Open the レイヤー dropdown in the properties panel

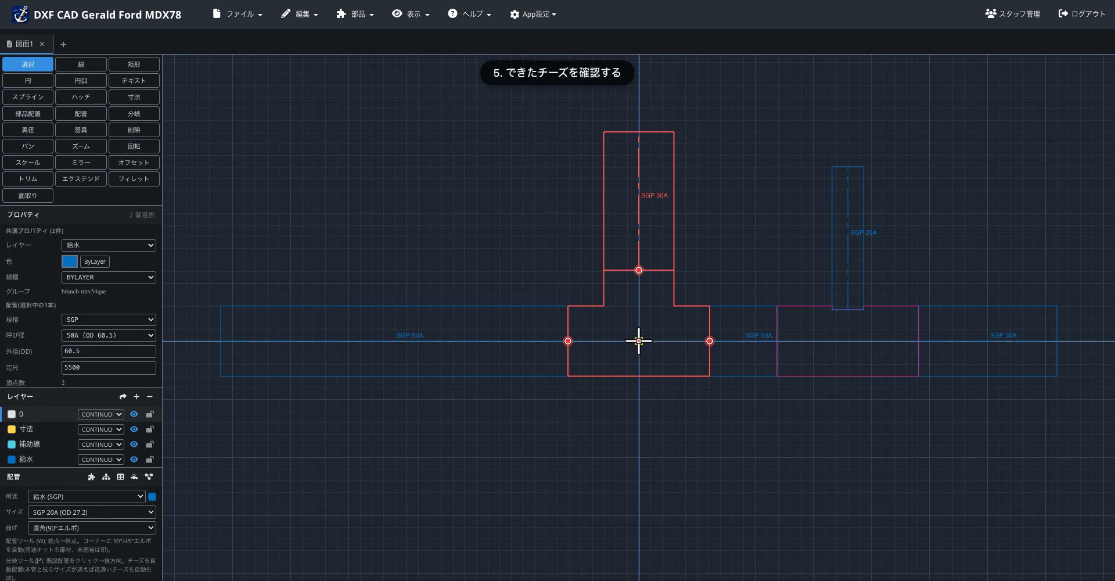(x=109, y=245)
